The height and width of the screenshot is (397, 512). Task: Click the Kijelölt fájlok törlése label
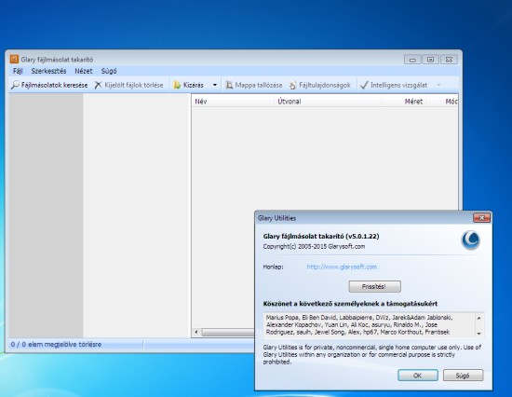click(134, 85)
